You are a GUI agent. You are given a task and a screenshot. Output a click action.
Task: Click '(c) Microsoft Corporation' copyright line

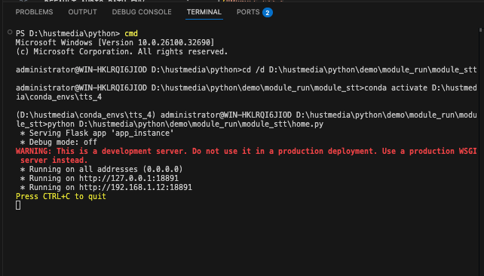tap(121, 51)
